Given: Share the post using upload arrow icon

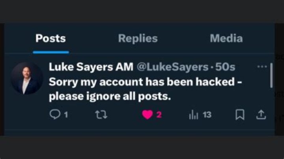Looking at the screenshot, I should (x=261, y=115).
